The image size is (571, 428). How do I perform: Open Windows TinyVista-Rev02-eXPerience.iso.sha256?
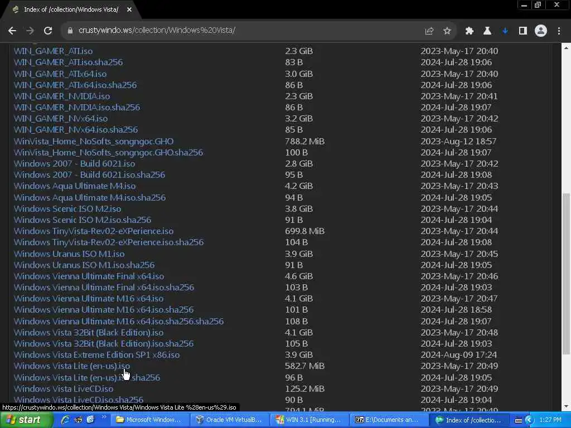(109, 243)
